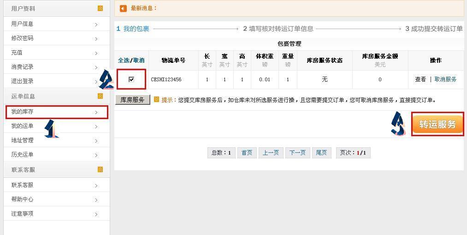Image resolution: width=467 pixels, height=235 pixels.
Task: Open 注意事项 in sidebar
Action: pos(57,213)
